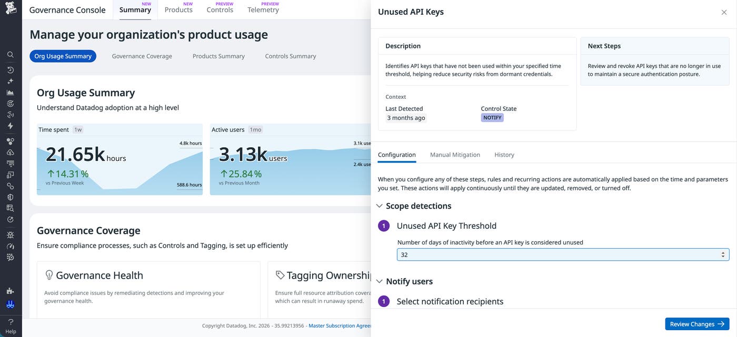Open search via the magnifier sidebar icon

(x=11, y=55)
